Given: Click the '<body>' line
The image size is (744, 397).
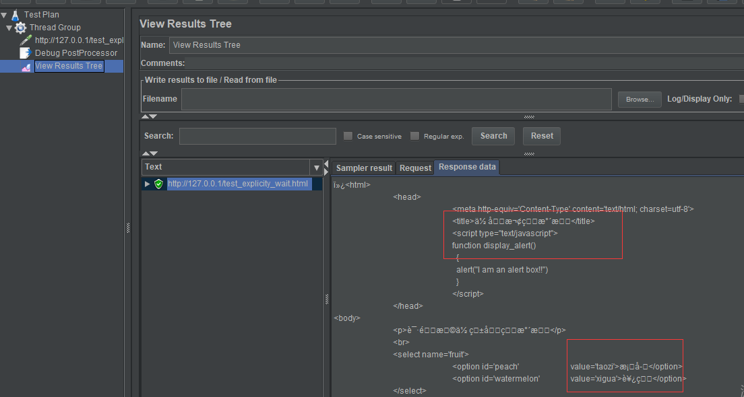Looking at the screenshot, I should 347,318.
